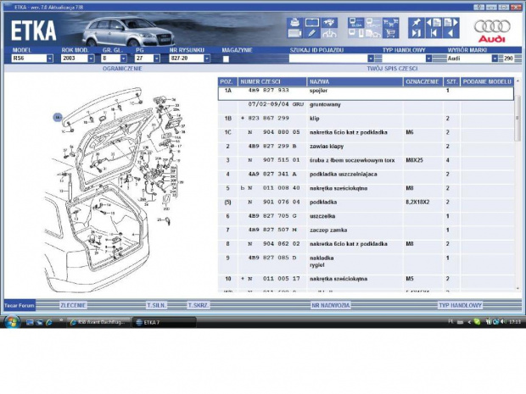Screen dimensions: 526x394
Task: Click the skip-forward arrow-with-bar icon
Action: click(416, 33)
